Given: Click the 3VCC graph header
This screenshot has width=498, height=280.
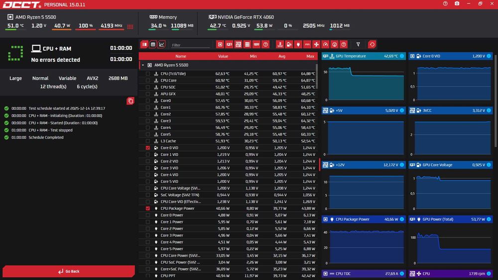Looking at the screenshot, I should click(x=451, y=110).
